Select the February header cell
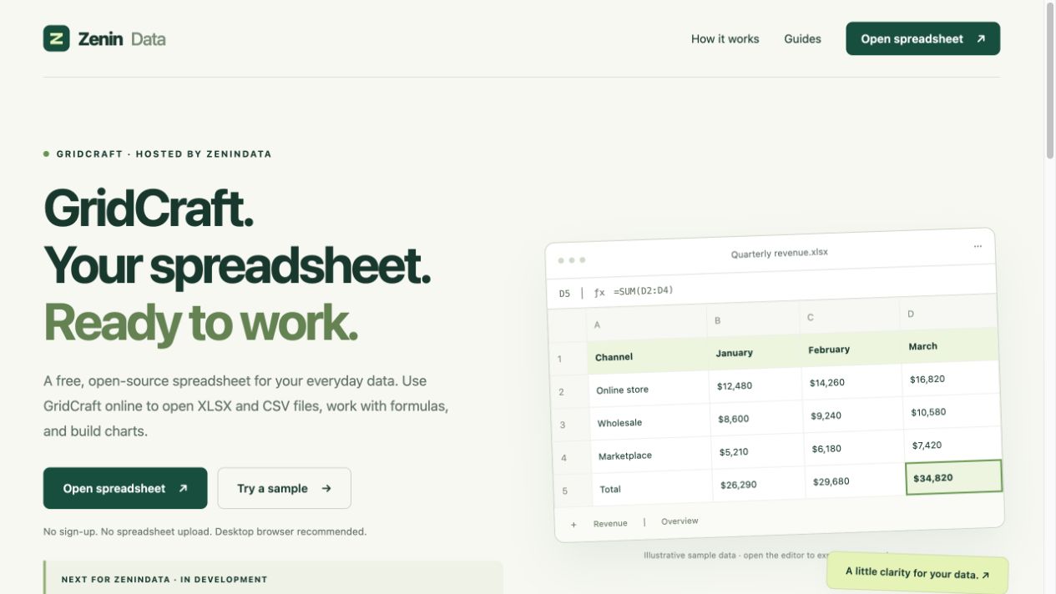 (850, 350)
